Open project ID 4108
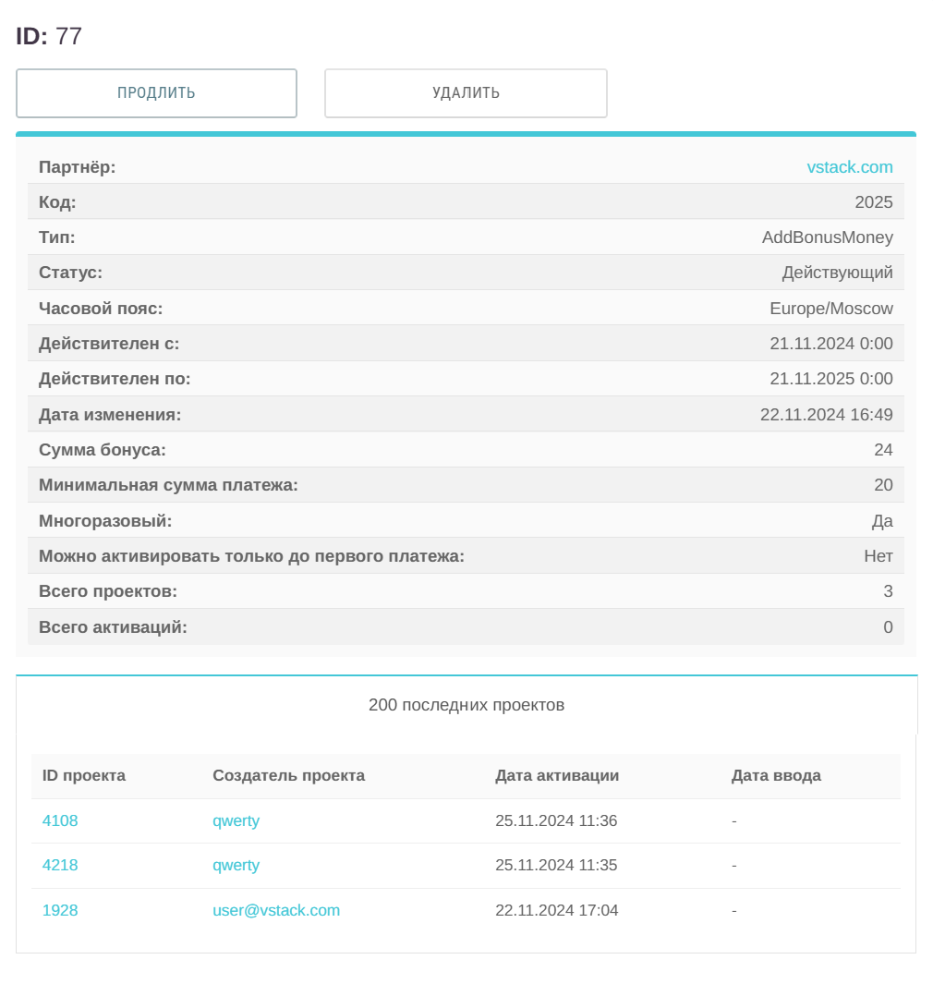This screenshot has height=996, width=933. [60, 820]
